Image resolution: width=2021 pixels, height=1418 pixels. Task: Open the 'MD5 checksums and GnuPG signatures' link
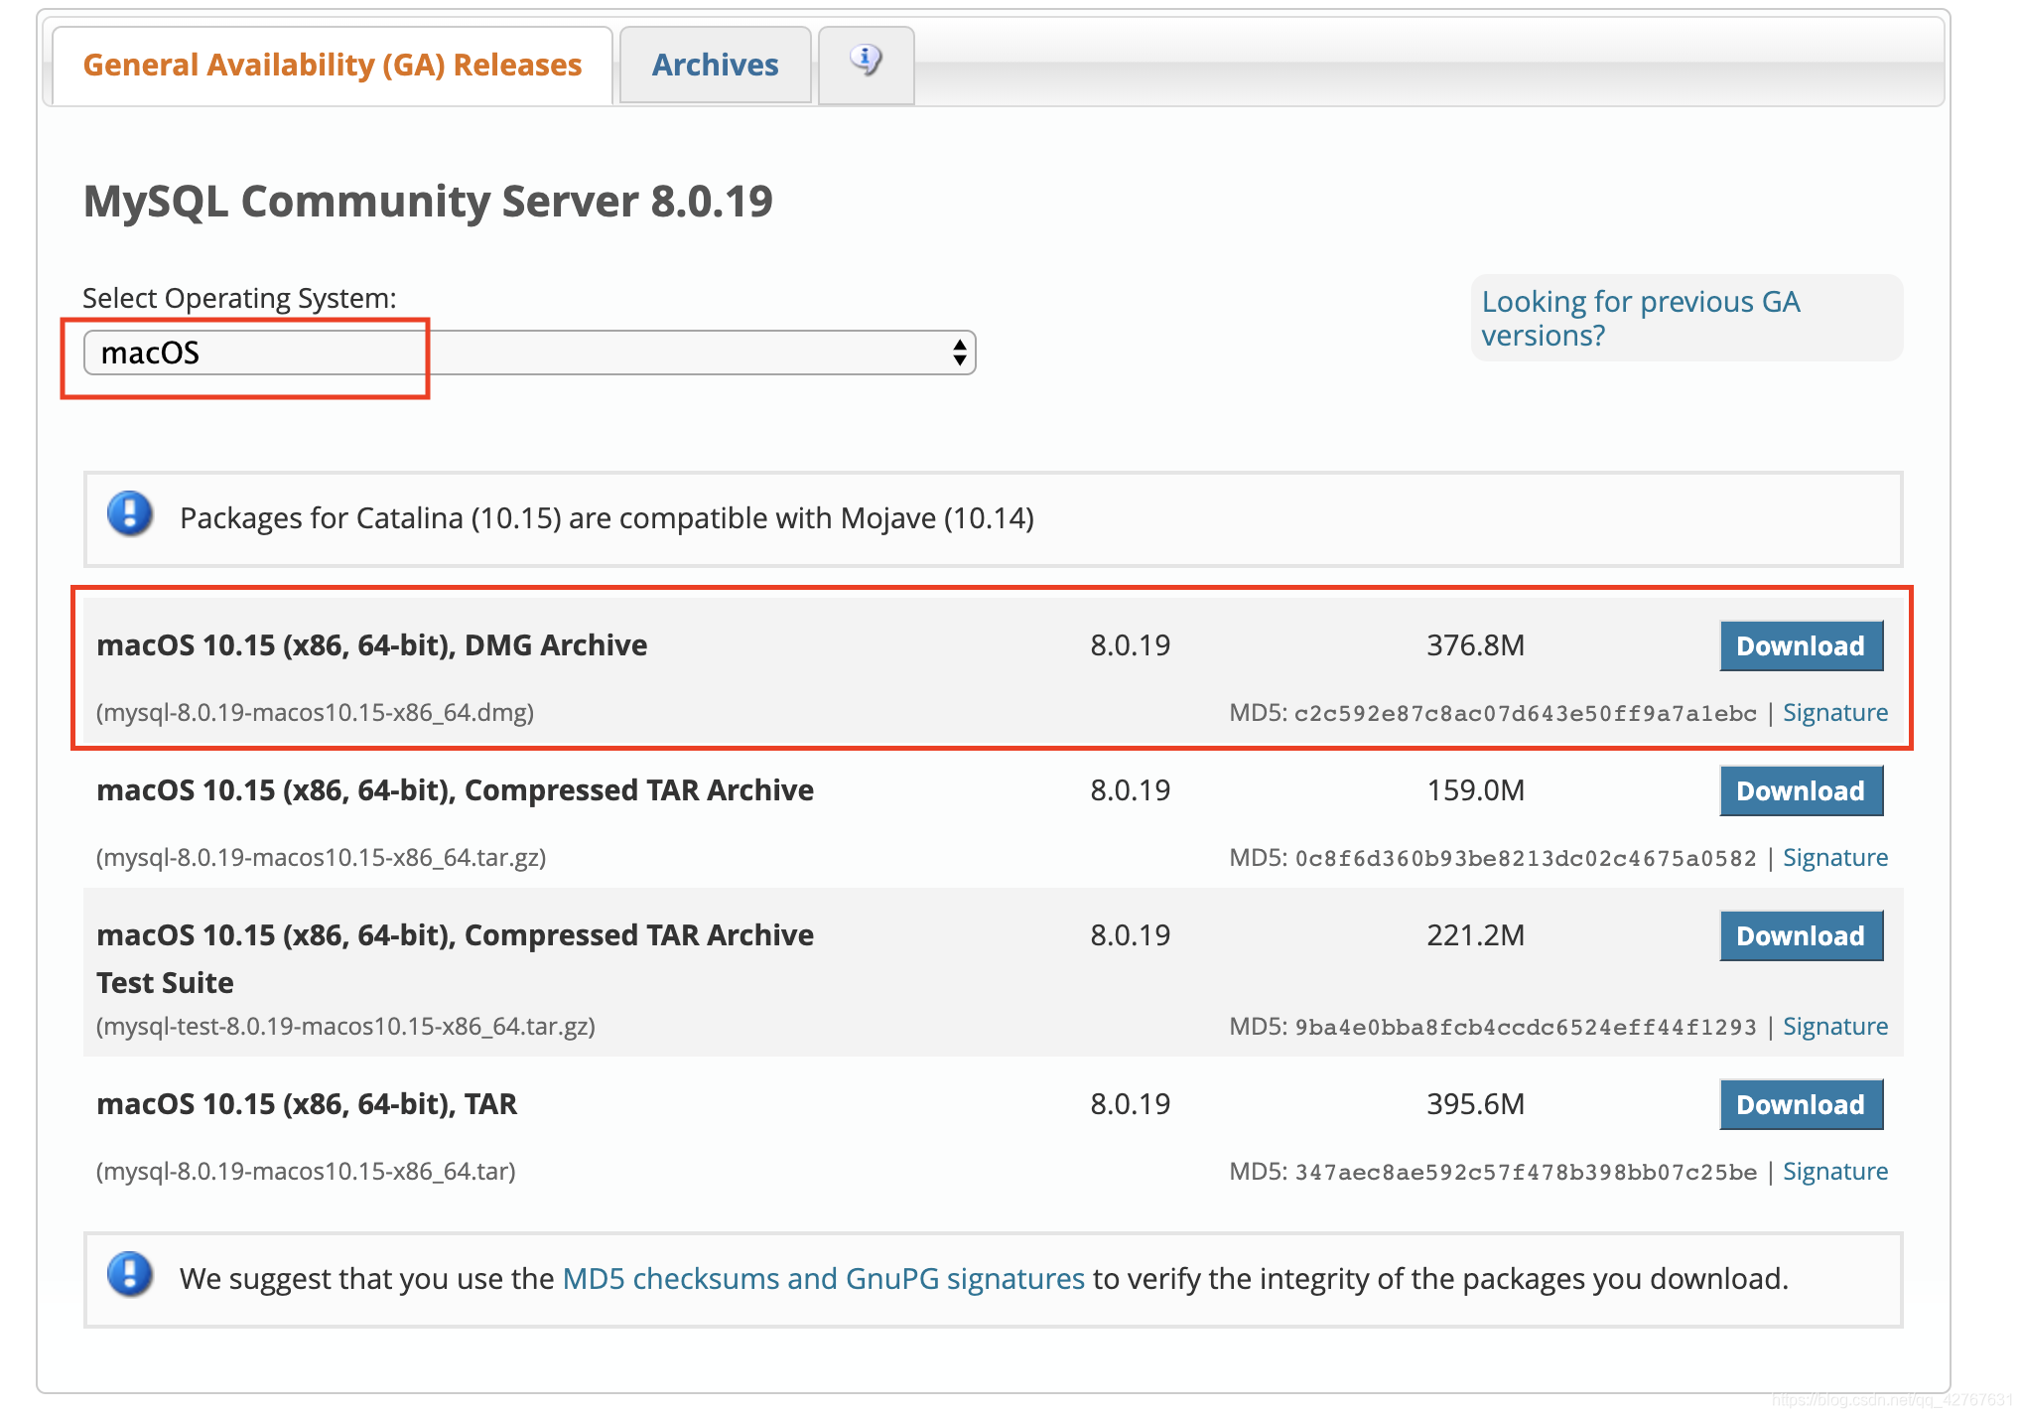823,1279
